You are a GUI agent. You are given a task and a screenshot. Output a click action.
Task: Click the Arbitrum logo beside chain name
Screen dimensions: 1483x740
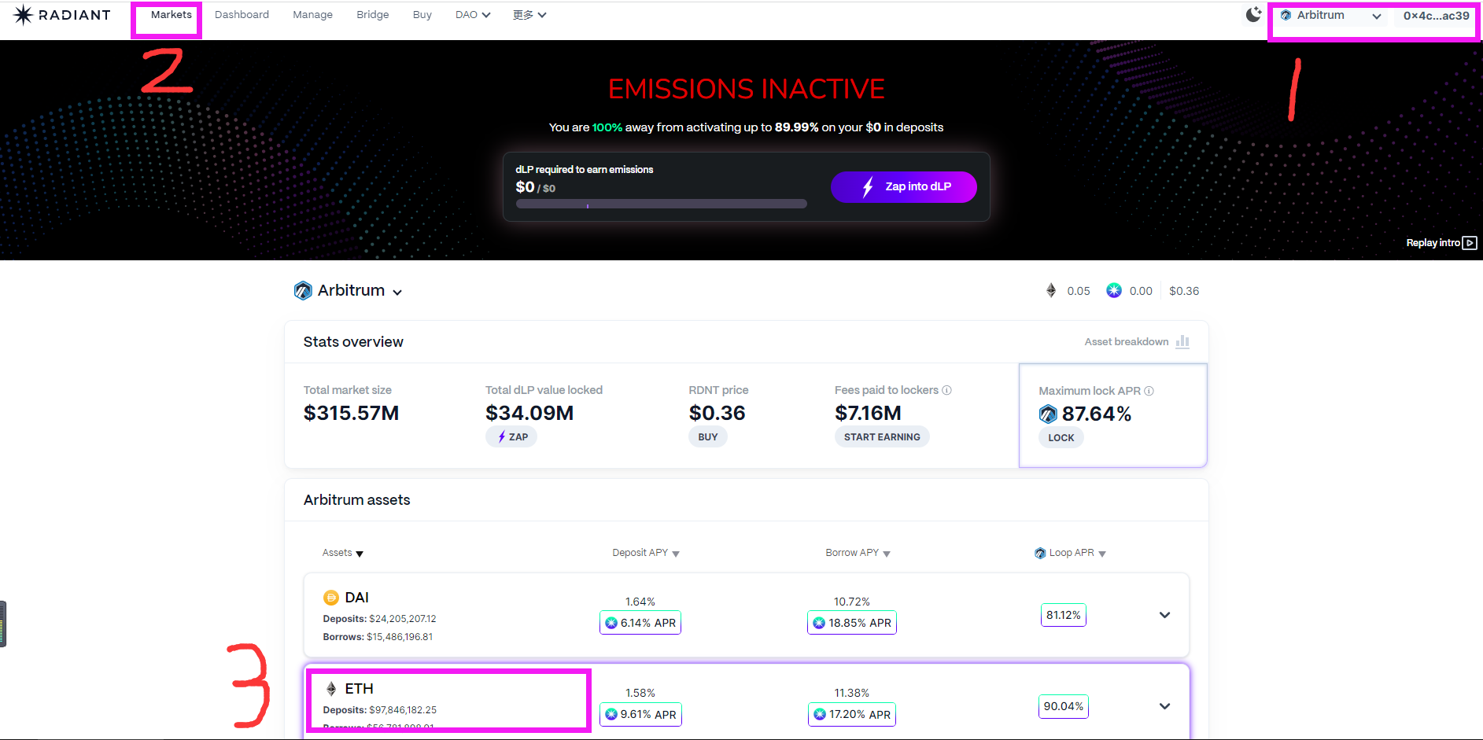pos(303,291)
